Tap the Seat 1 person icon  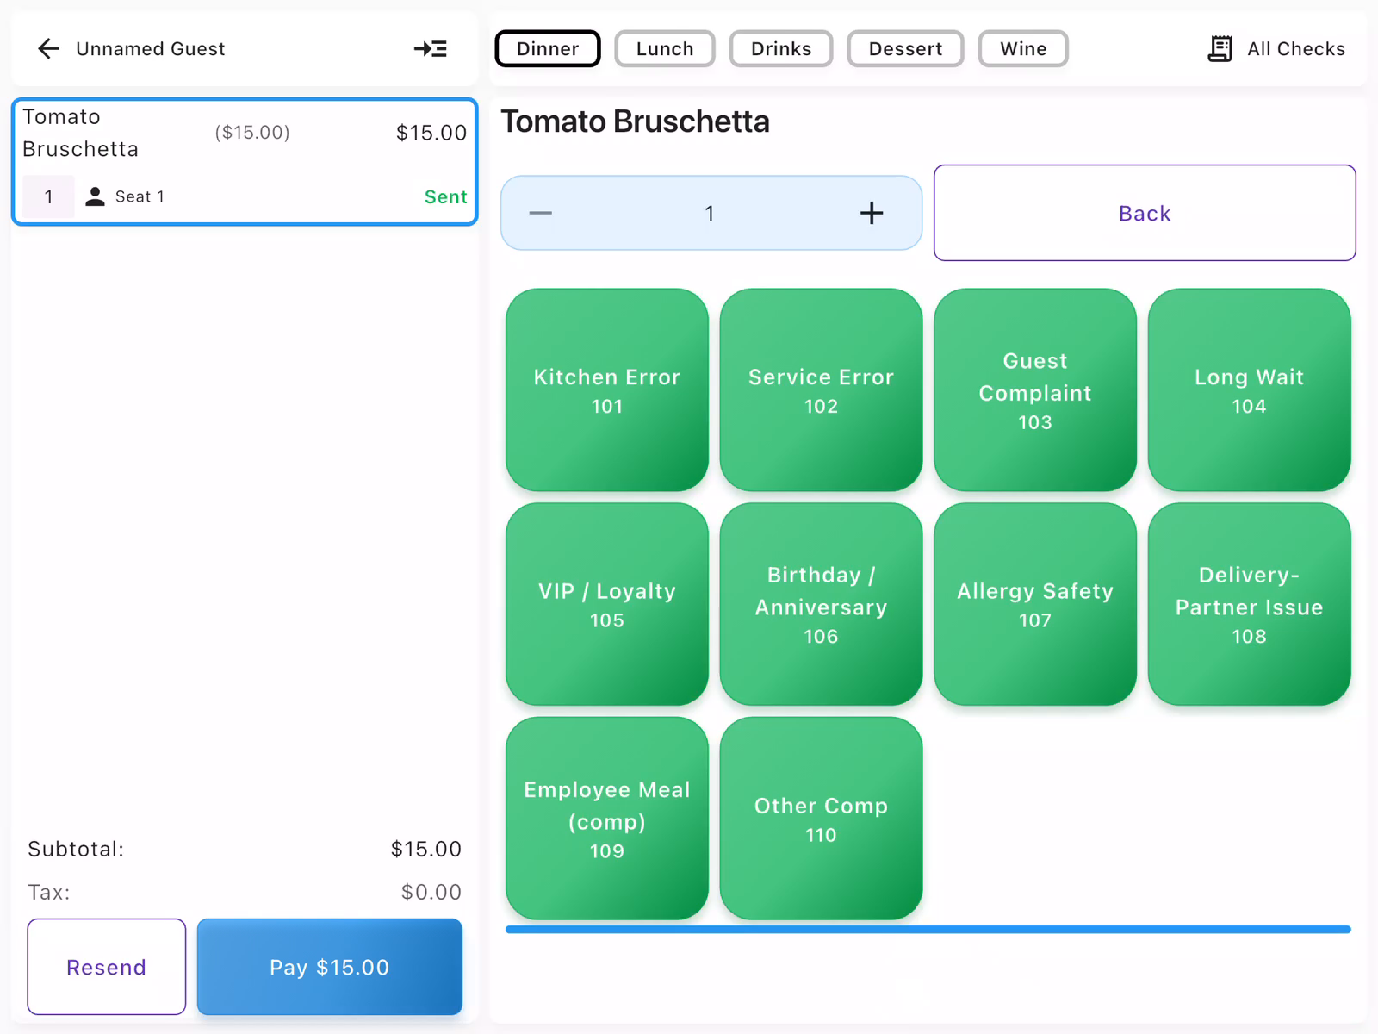[x=95, y=197]
